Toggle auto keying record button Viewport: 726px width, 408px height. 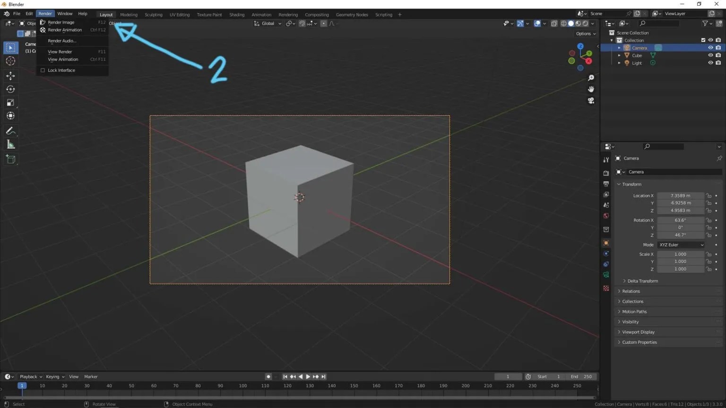268,377
